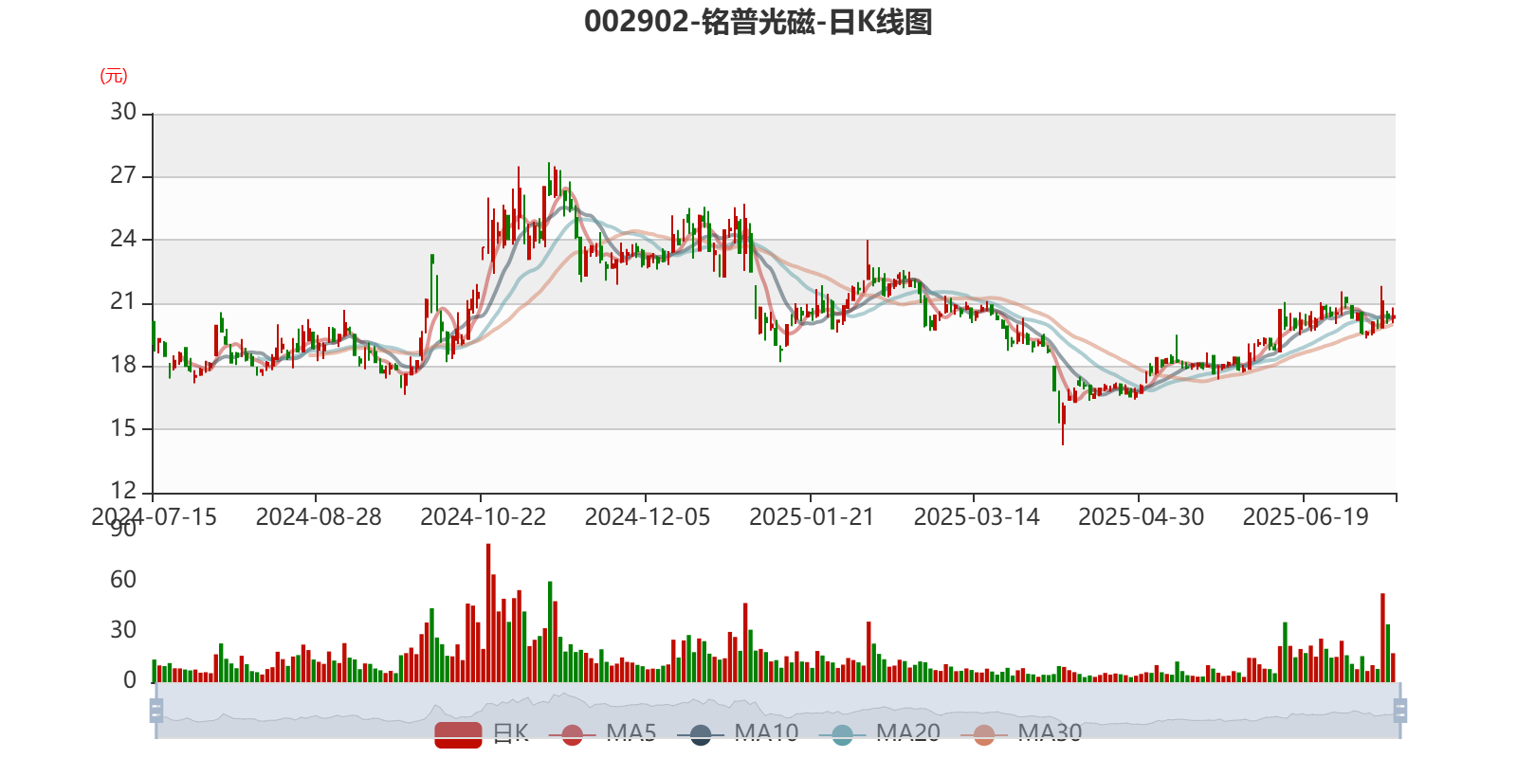Click the data zoom range bar
Viewport: 1517px width, 758px height.
pos(777,711)
